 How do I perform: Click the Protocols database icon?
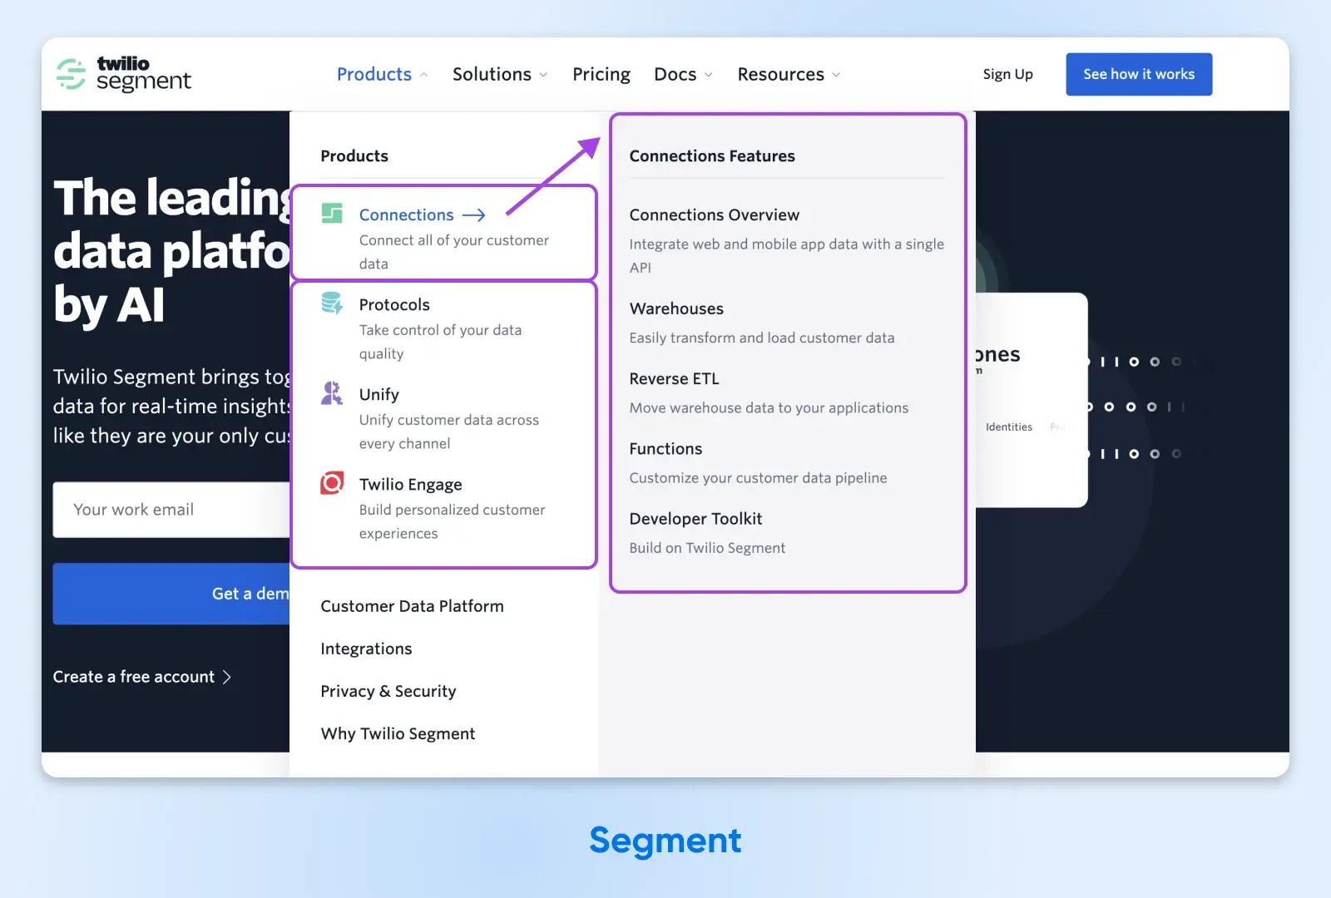332,303
